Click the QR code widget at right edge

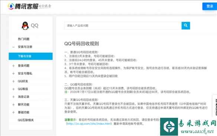click(x=216, y=107)
